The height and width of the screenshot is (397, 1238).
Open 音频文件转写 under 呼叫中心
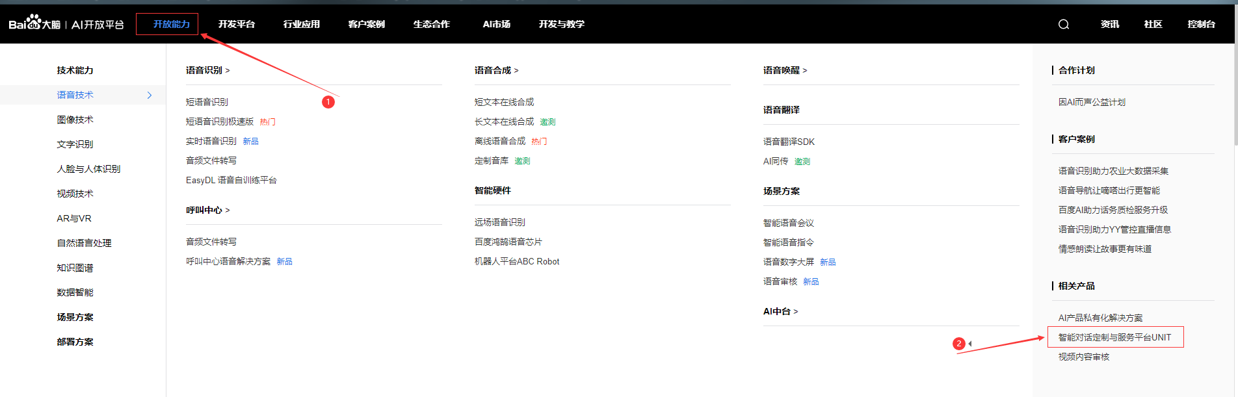(211, 242)
